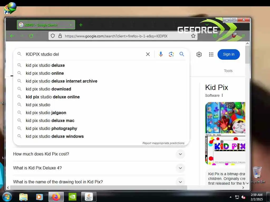Open colorful Kid Pix artwork thumbnail
Viewport: 270px width, 202px height.
click(225, 118)
